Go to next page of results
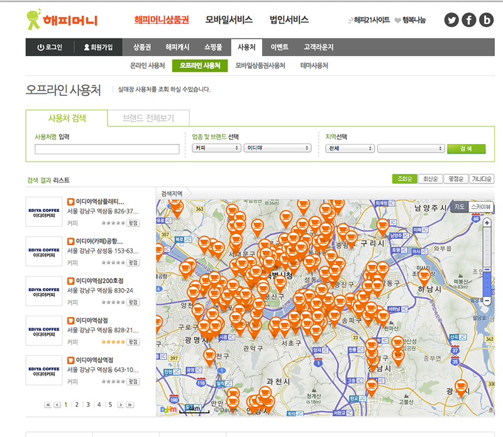This screenshot has height=437, width=503. pos(121,405)
